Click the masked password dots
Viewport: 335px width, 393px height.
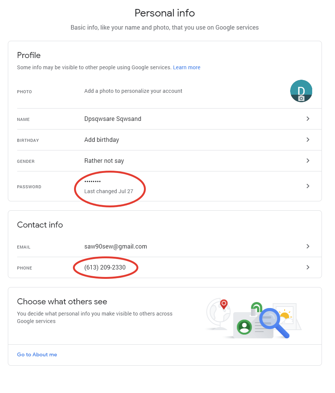(92, 182)
